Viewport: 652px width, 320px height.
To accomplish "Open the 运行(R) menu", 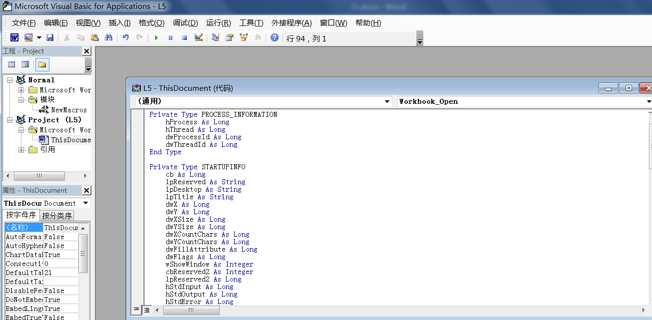I will (x=219, y=23).
